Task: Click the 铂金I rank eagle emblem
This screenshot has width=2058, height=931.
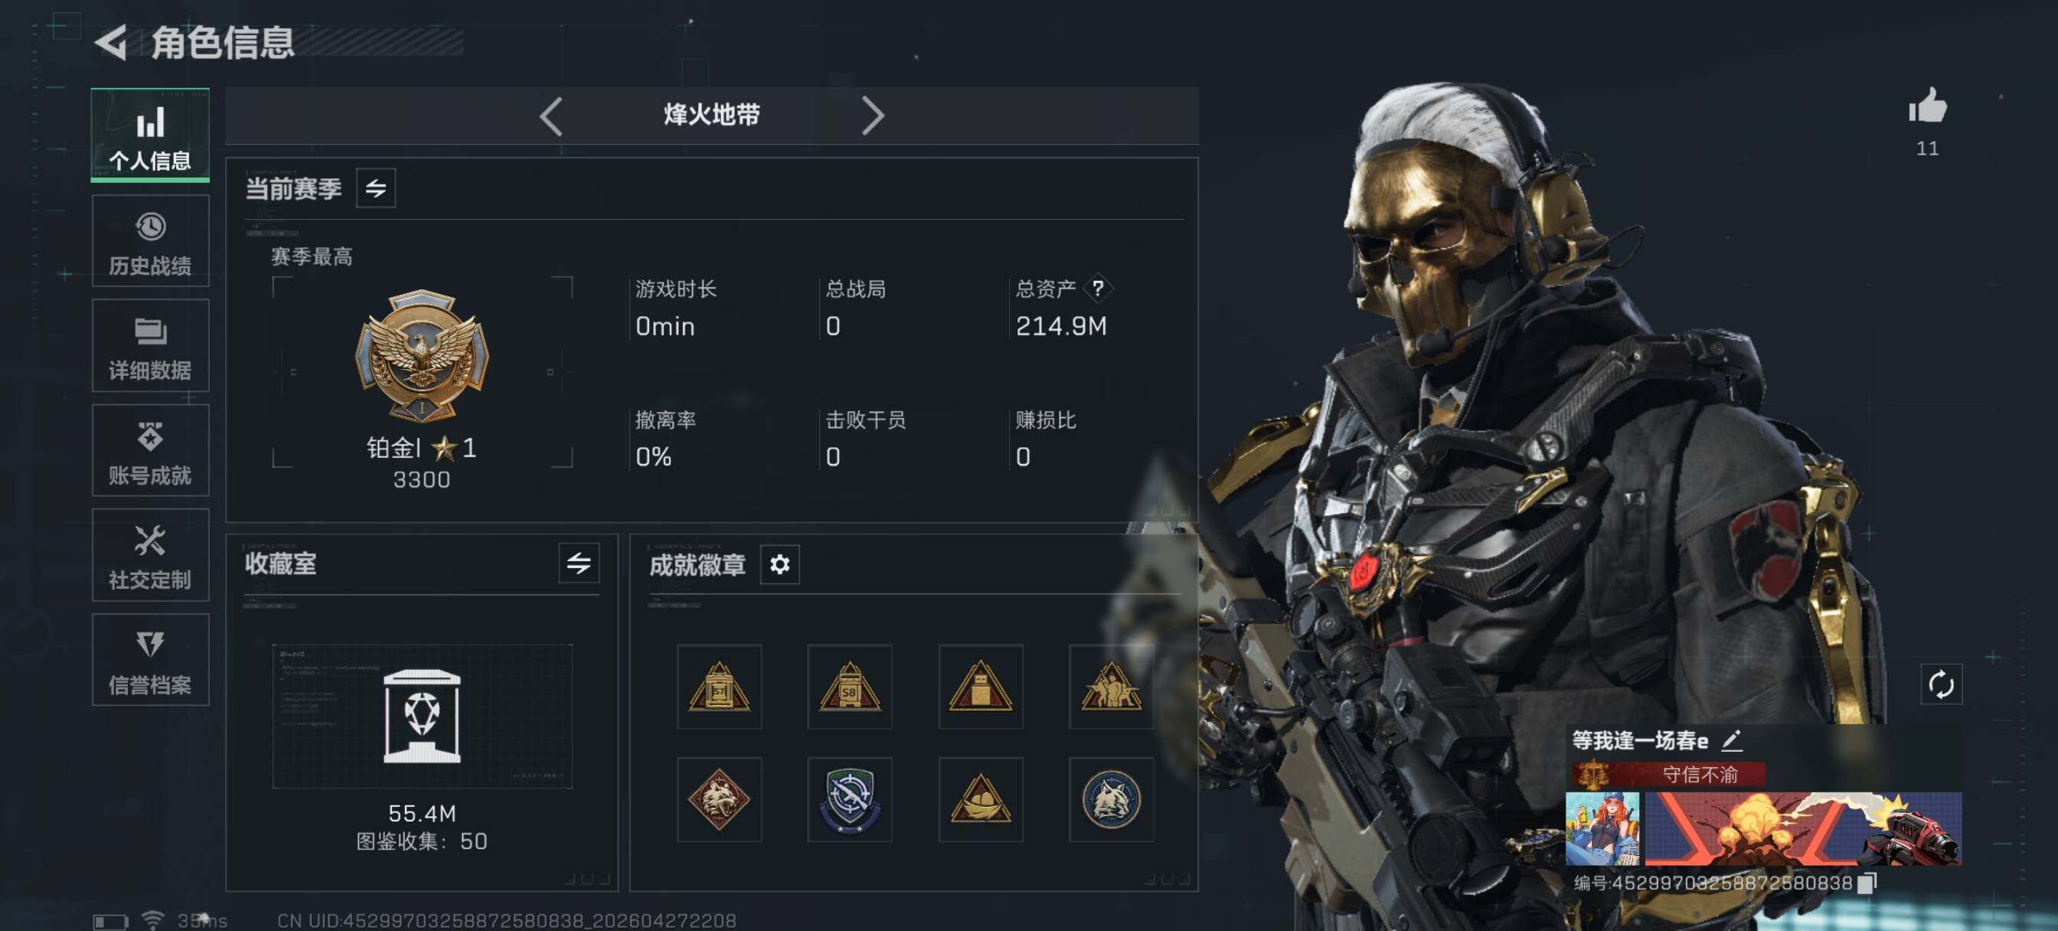Action: (x=422, y=354)
